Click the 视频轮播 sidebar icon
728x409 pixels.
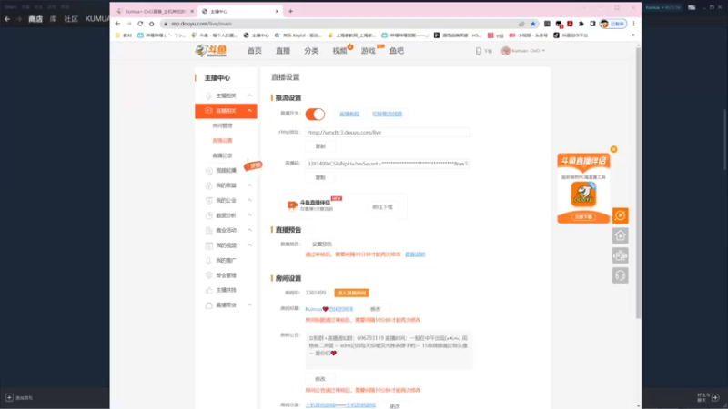209,171
